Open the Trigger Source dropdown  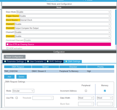coord(65,16)
